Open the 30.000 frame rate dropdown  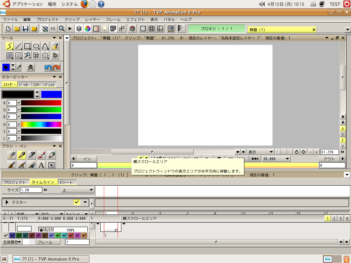tap(276, 159)
